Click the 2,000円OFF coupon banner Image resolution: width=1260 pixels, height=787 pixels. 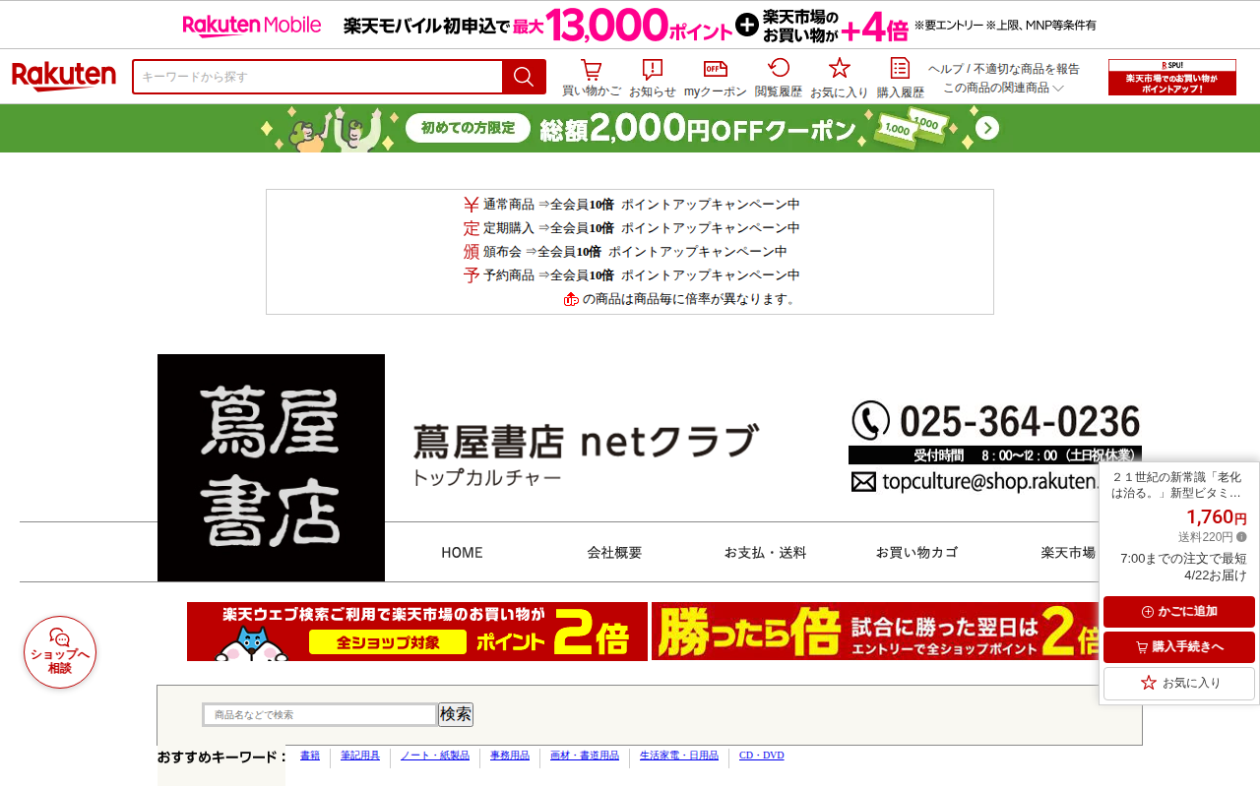[x=630, y=128]
